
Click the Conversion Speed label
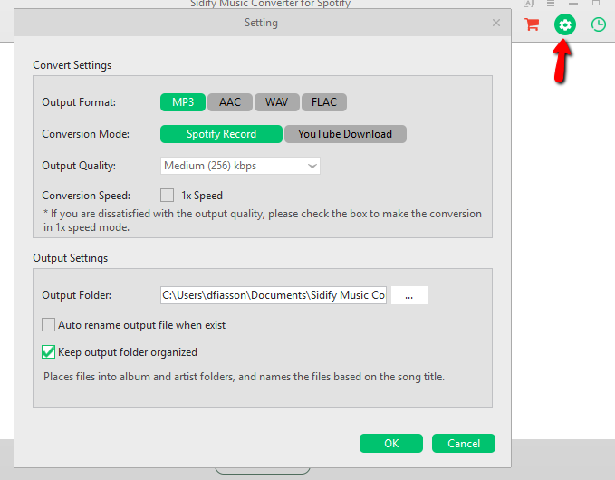[86, 196]
